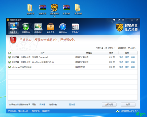Click 定位 for OneNote 链接笔记 row
Screen dimensions: 147x117
pos(121,62)
